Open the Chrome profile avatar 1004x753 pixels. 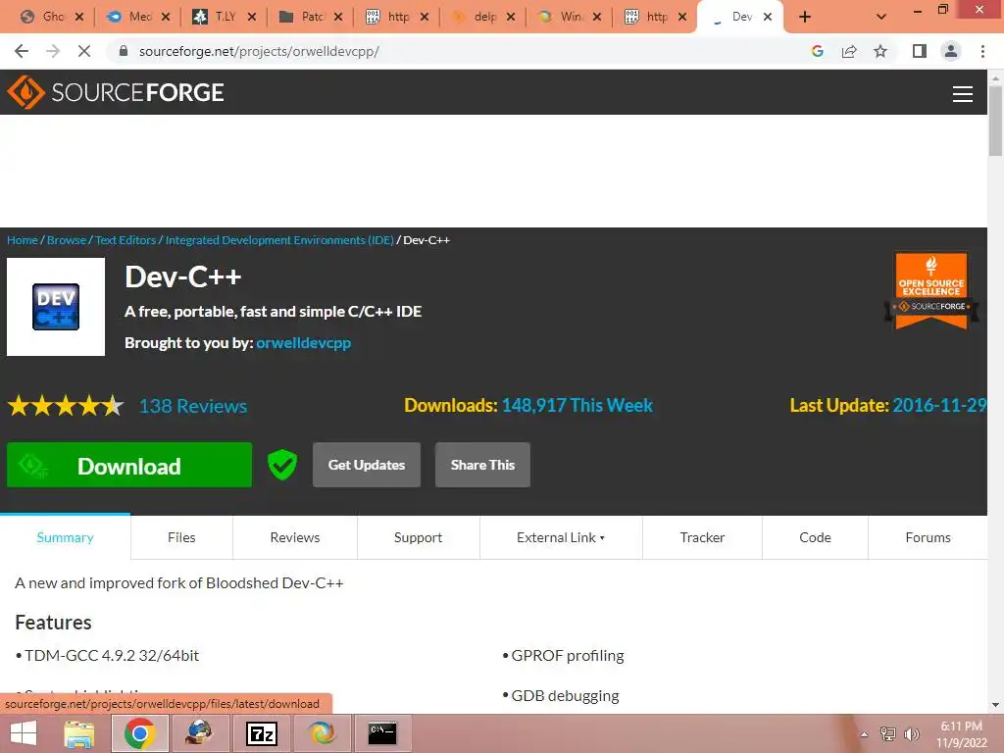pos(951,51)
